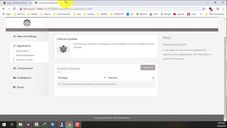Screen dimensions: 227x128
Task: Reload the page
Action: pos(14,9)
